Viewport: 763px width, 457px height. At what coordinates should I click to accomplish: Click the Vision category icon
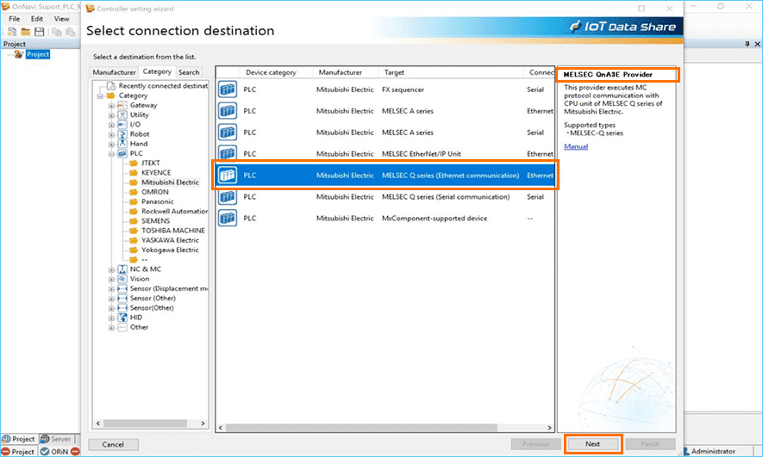(x=122, y=279)
